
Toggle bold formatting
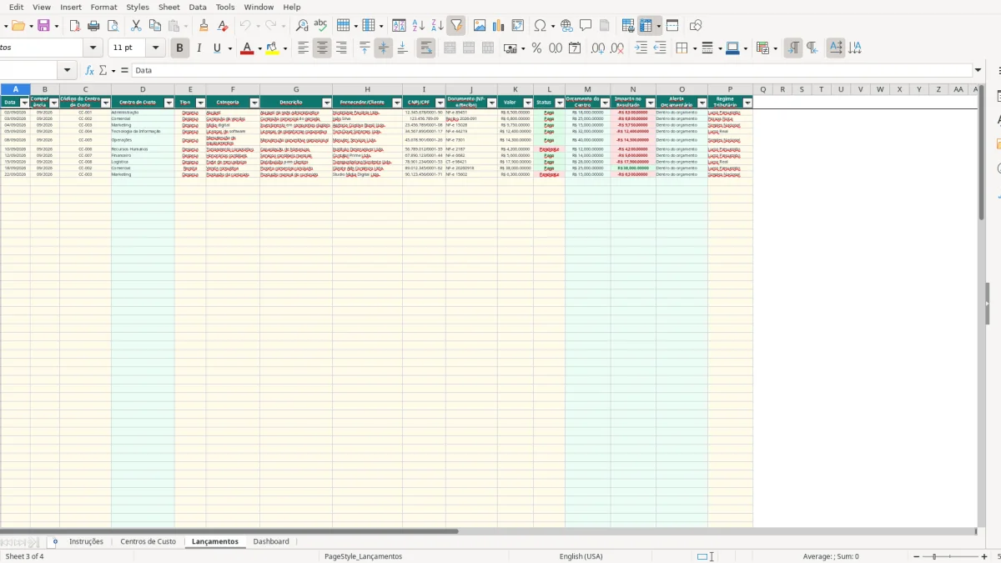click(179, 48)
